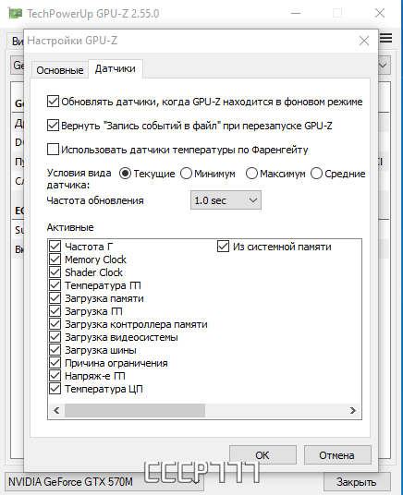
Task: Select the Минимум radio button
Action: coord(186,174)
